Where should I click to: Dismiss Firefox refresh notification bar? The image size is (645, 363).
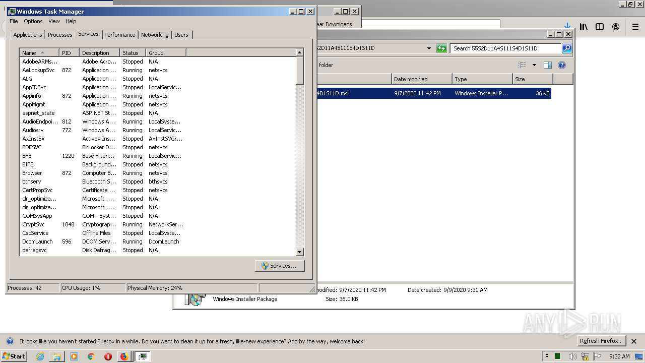[634, 341]
